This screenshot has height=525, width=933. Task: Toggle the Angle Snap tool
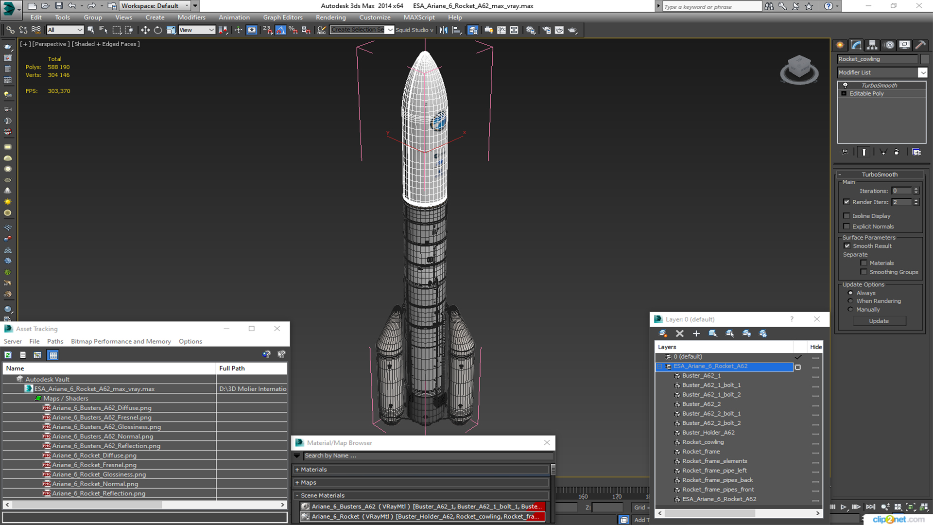280,30
